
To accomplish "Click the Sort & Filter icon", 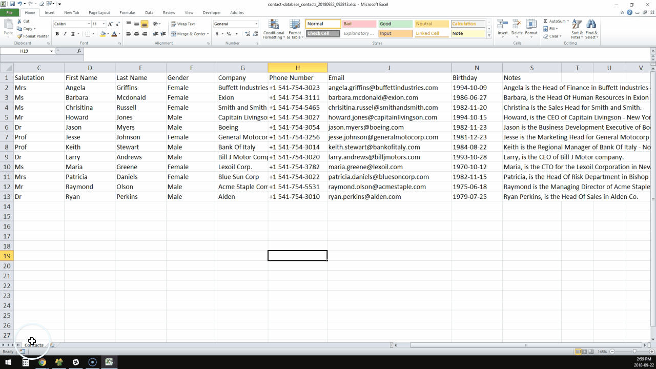I will [577, 29].
